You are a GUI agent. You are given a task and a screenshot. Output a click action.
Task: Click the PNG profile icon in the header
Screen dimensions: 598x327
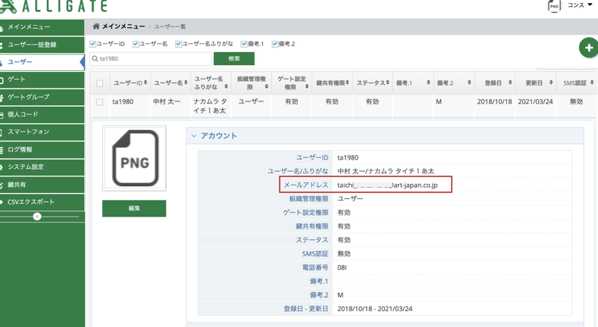click(x=554, y=6)
